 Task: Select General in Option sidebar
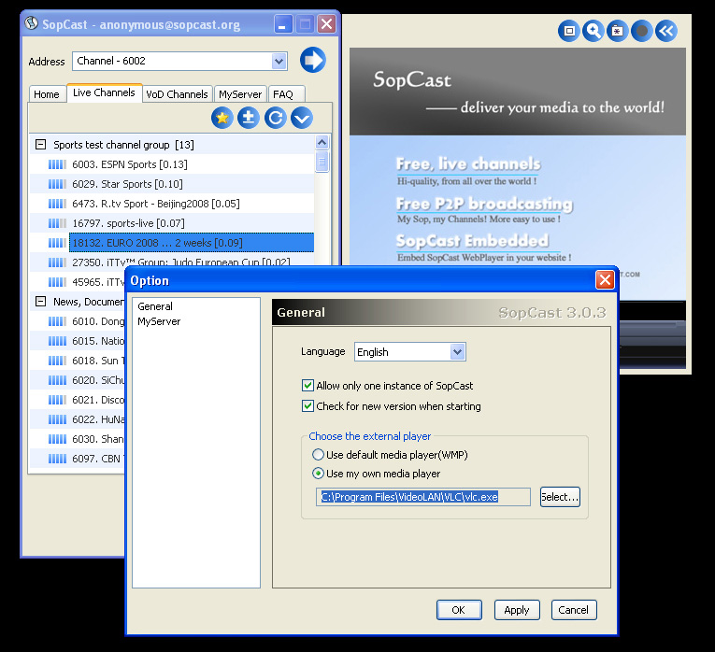155,306
